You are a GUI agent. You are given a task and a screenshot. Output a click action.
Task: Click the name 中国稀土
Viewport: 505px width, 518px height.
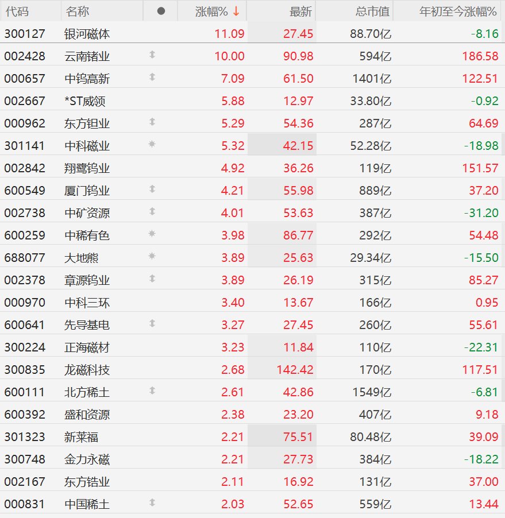coord(87,504)
